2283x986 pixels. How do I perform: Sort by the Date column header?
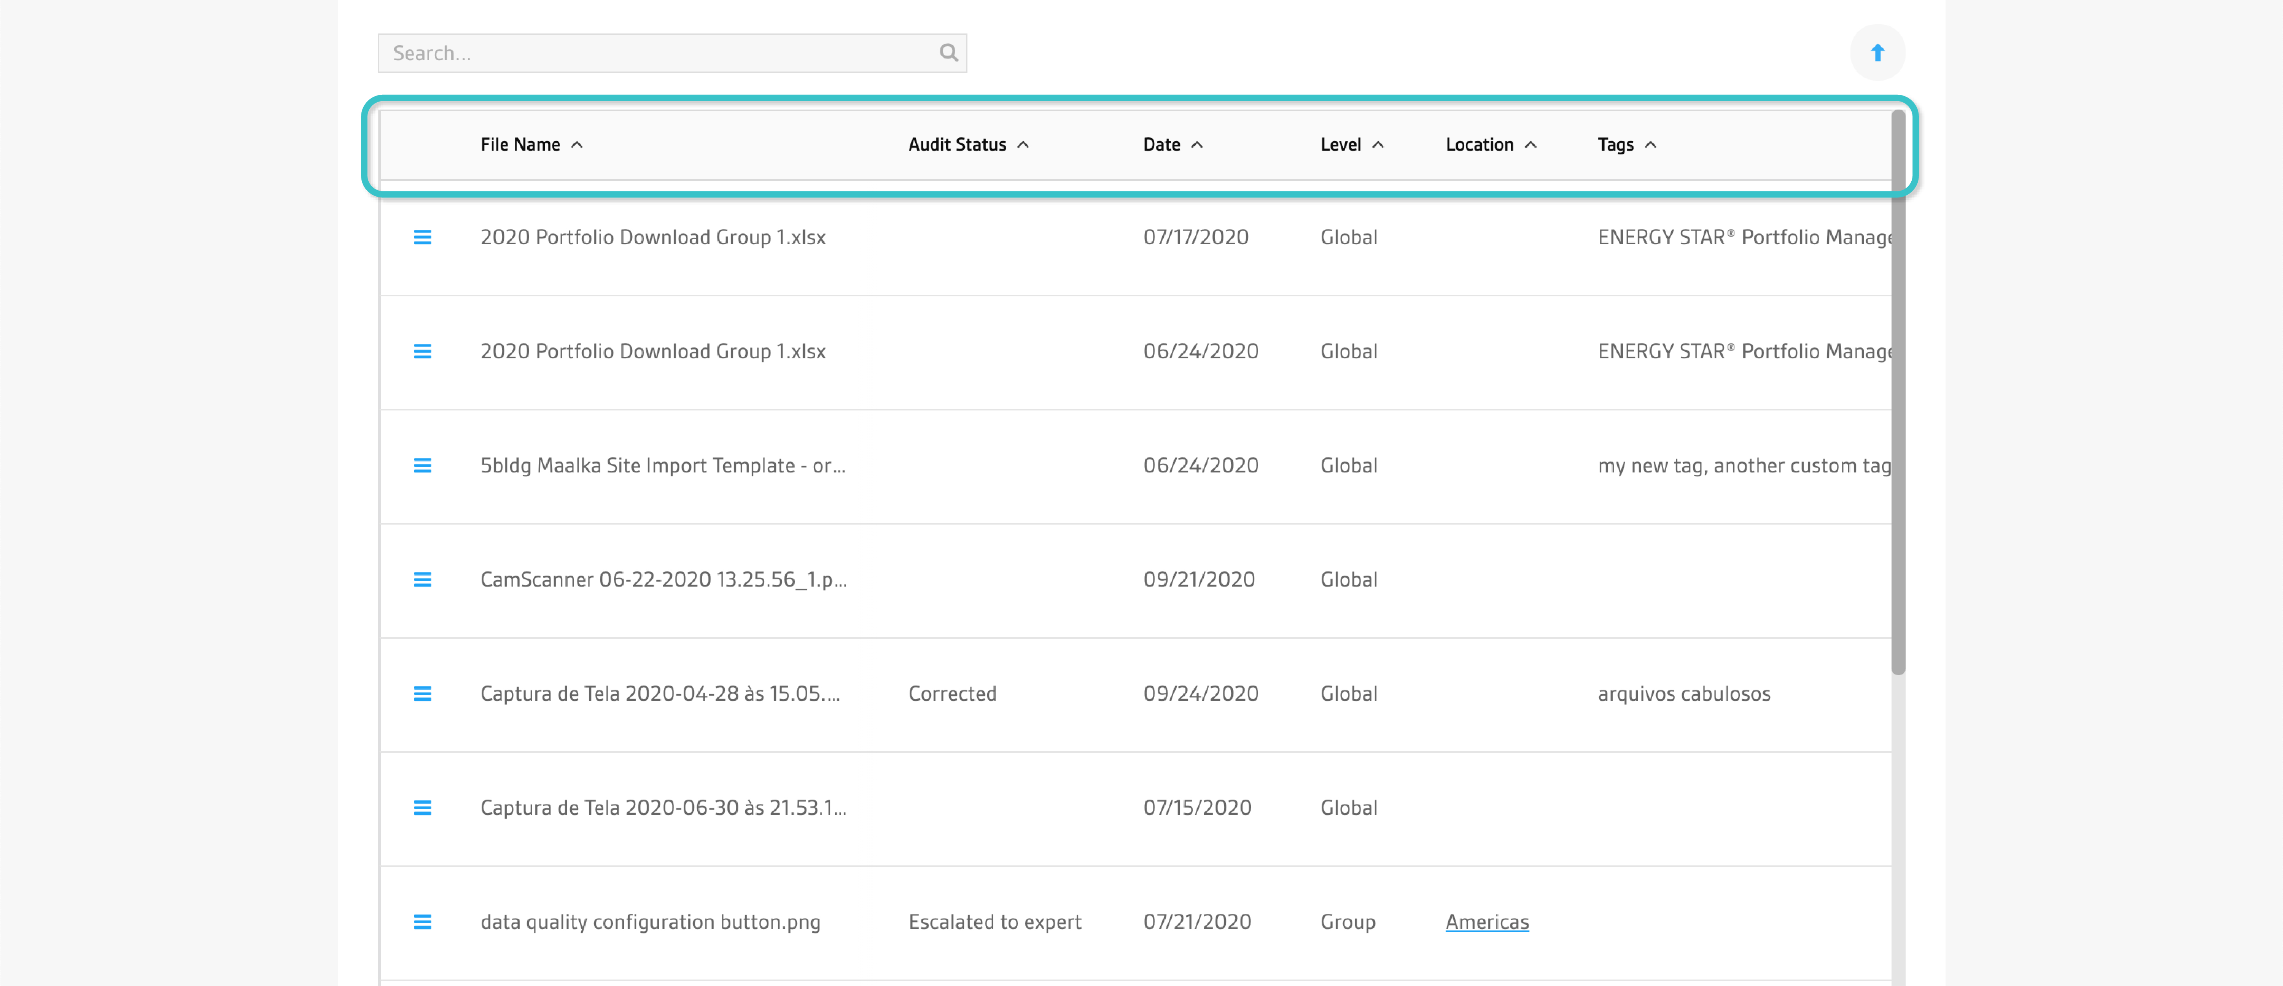tap(1161, 145)
